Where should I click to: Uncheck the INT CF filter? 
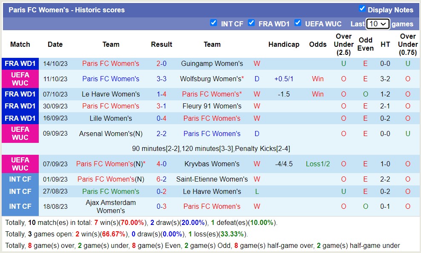tap(214, 23)
